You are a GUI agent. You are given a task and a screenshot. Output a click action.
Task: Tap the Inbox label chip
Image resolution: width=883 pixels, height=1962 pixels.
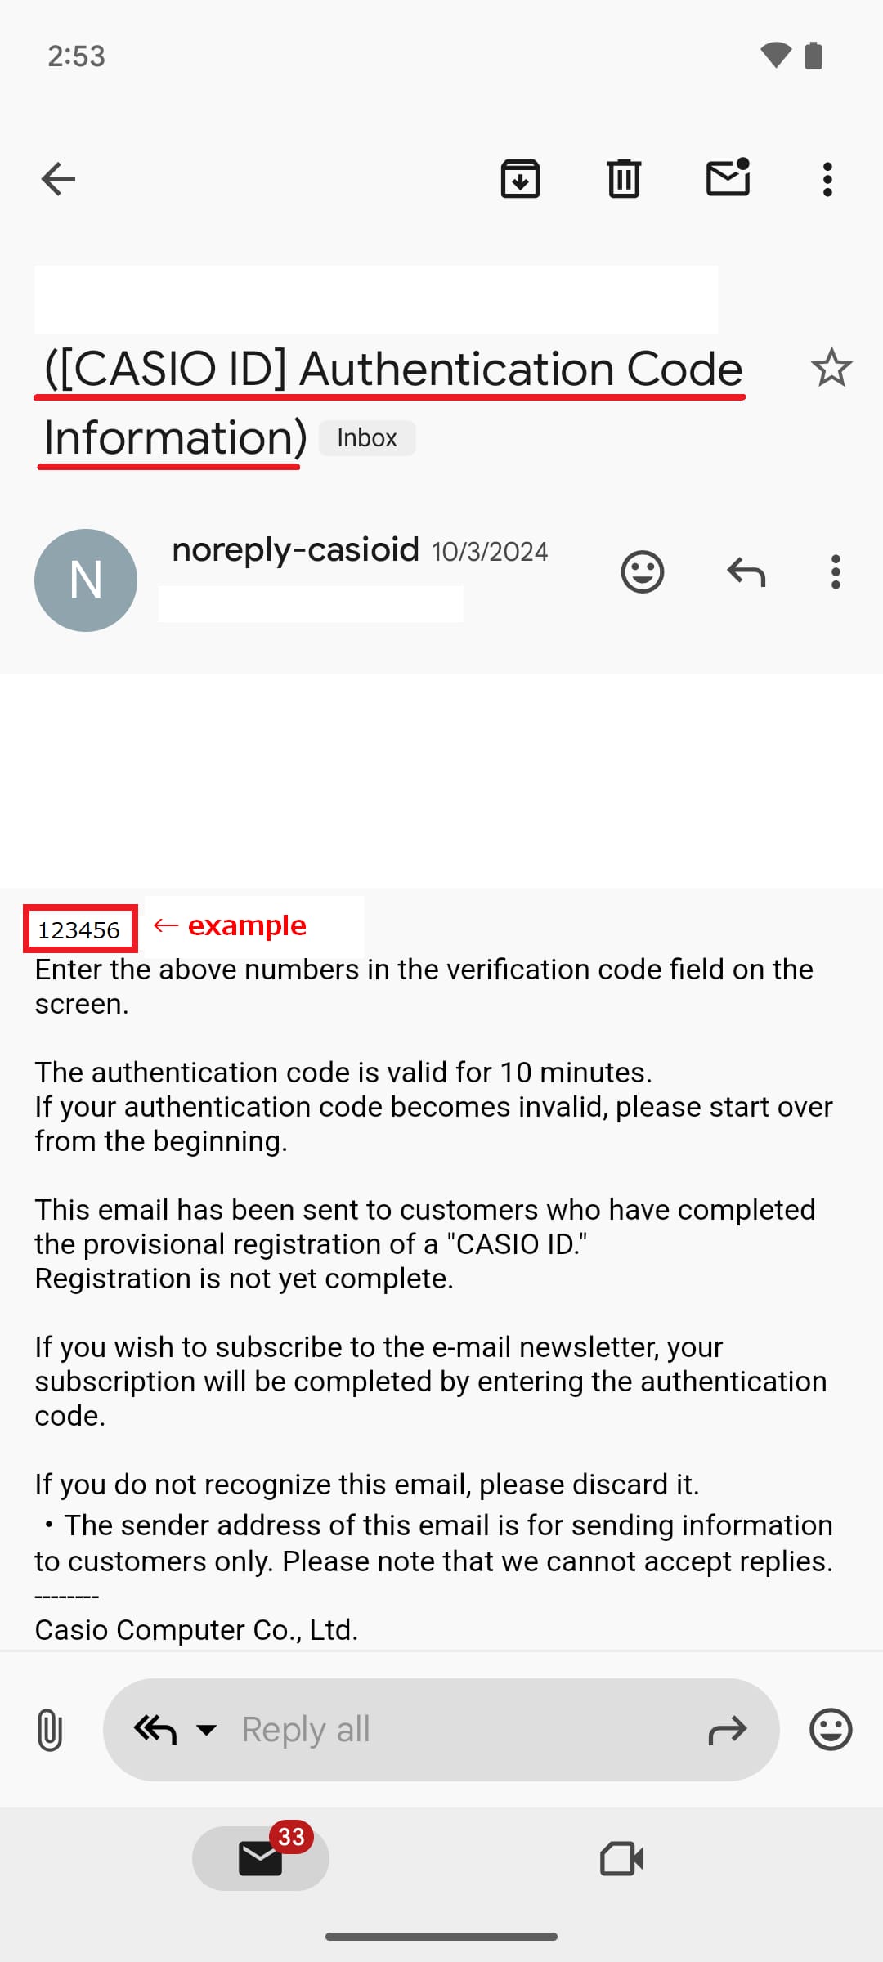pos(367,438)
